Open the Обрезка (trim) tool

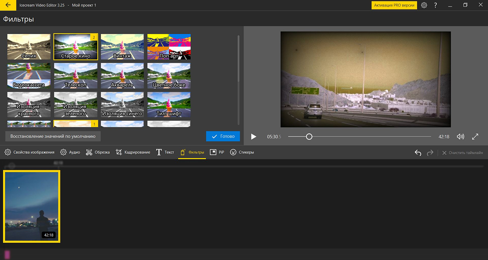(x=98, y=152)
